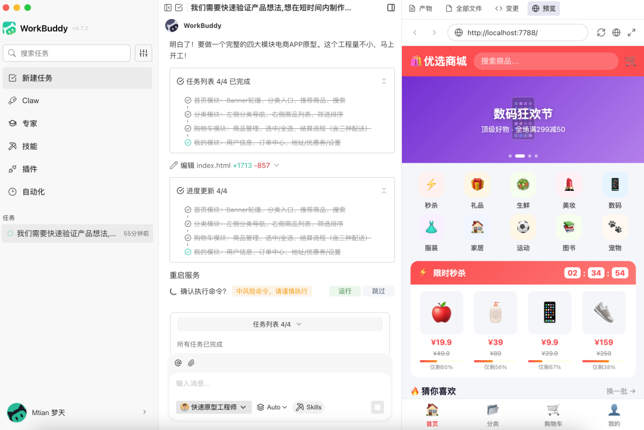The image size is (644, 430).
Task: Click the new task icon in header
Action: pyautogui.click(x=179, y=7)
